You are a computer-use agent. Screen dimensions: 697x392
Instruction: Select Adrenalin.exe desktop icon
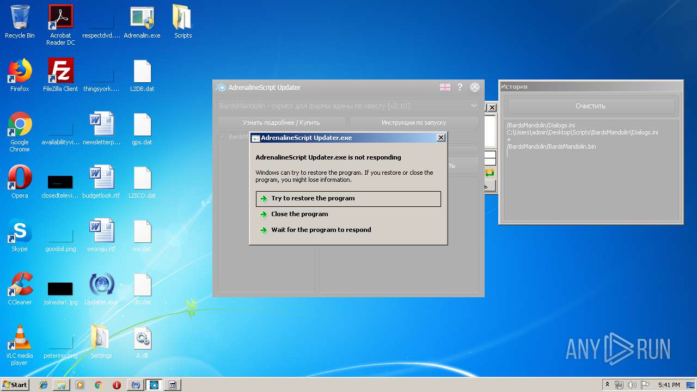point(142,22)
